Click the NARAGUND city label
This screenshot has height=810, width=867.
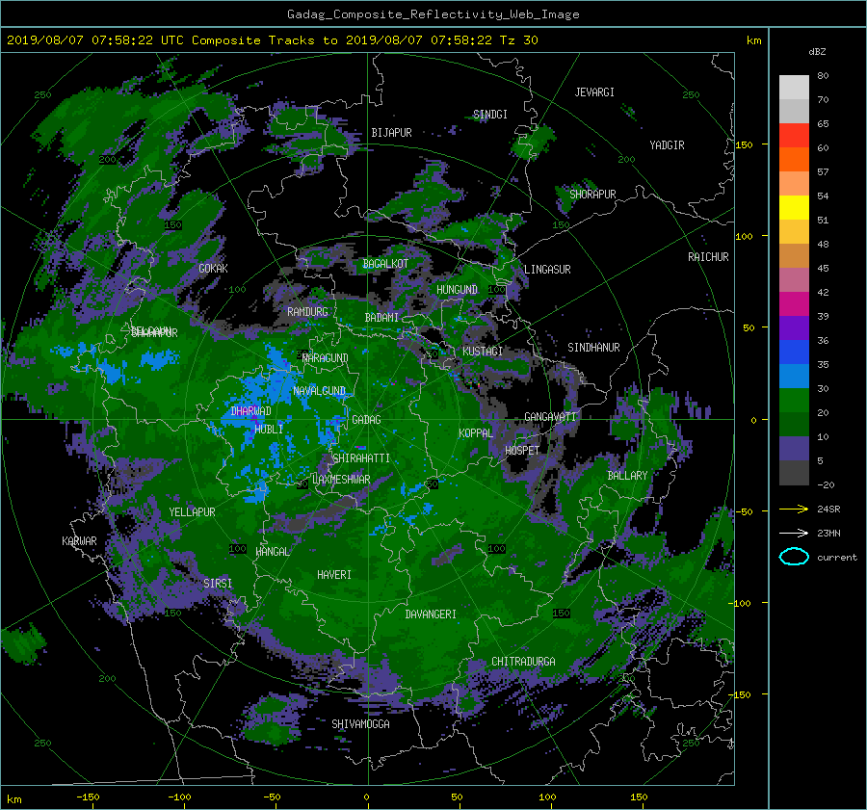click(x=326, y=358)
